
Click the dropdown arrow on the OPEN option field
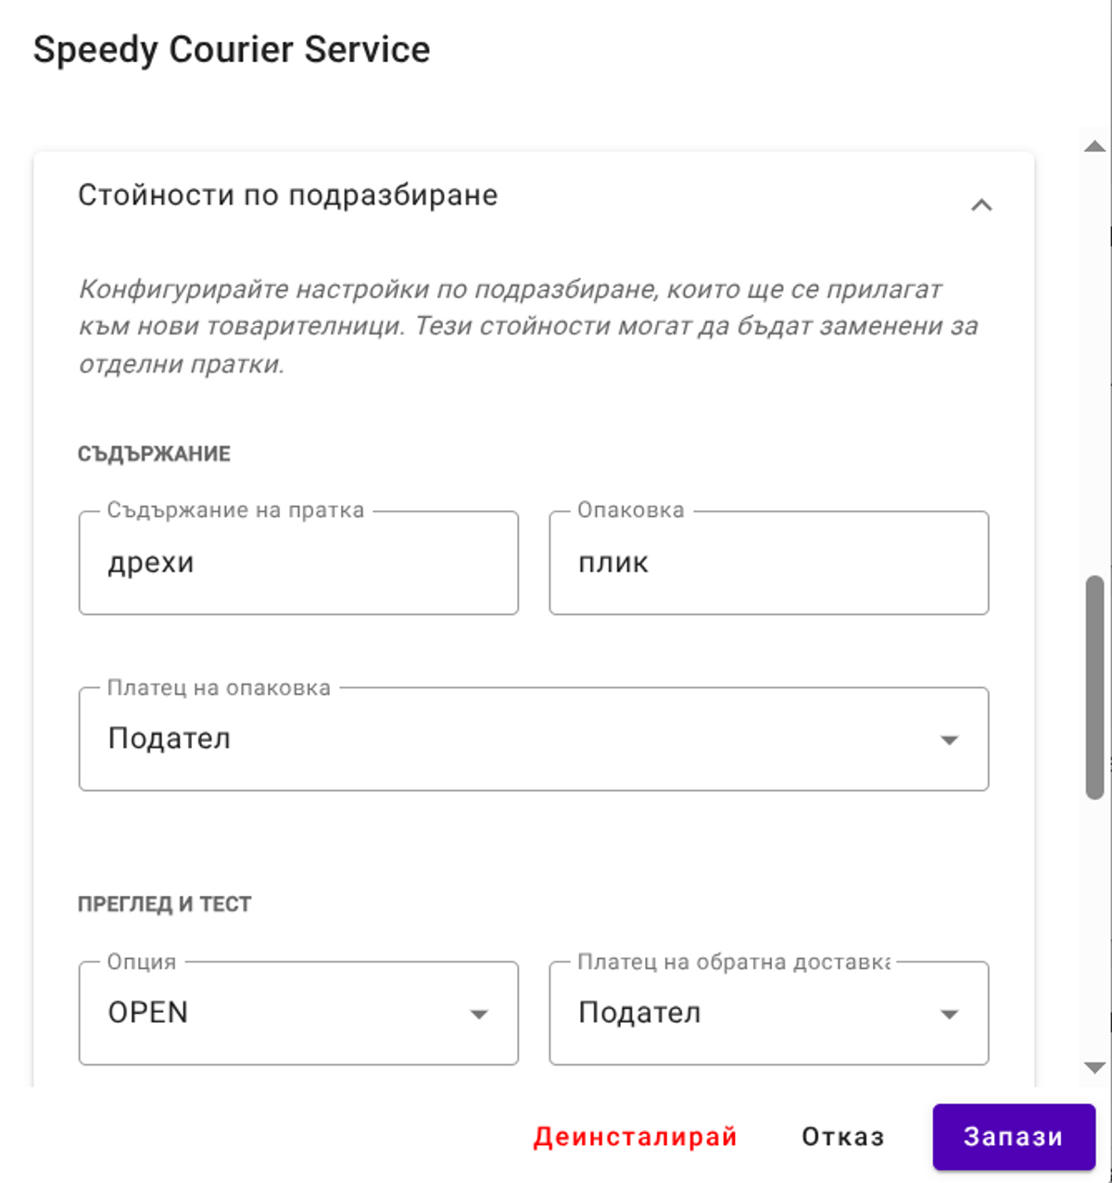click(x=479, y=1013)
